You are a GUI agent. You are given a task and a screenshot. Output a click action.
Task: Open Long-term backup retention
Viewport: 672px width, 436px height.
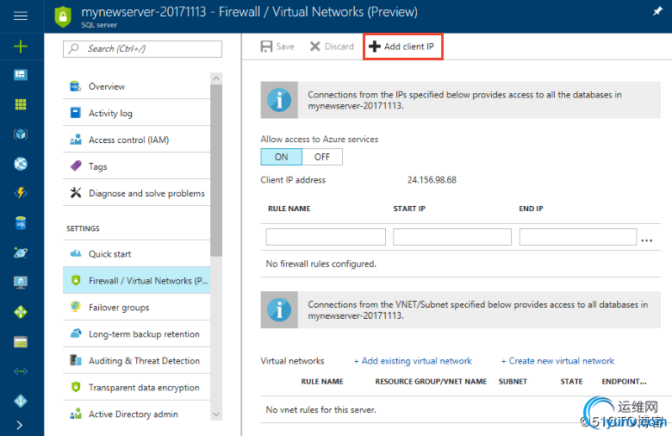136,334
